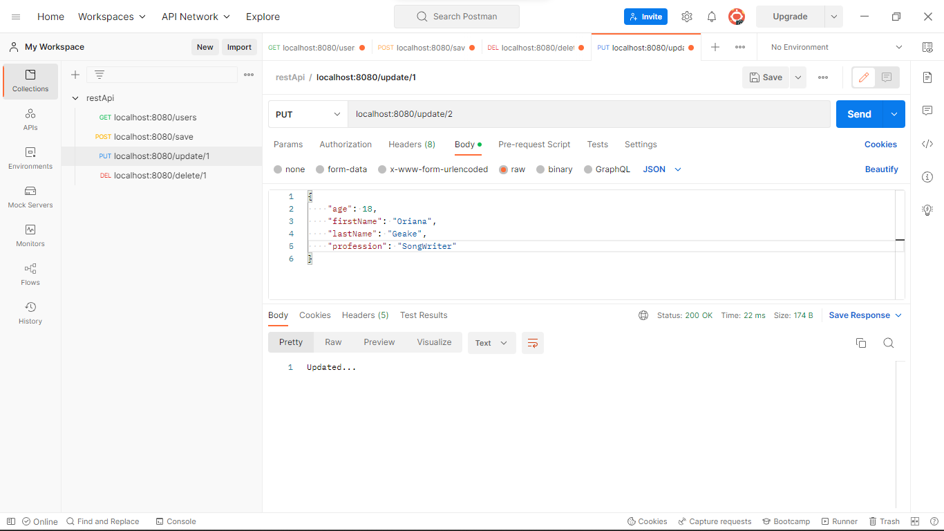The width and height of the screenshot is (944, 531).
Task: Open the Comments icon in right sidebar
Action: click(x=927, y=111)
